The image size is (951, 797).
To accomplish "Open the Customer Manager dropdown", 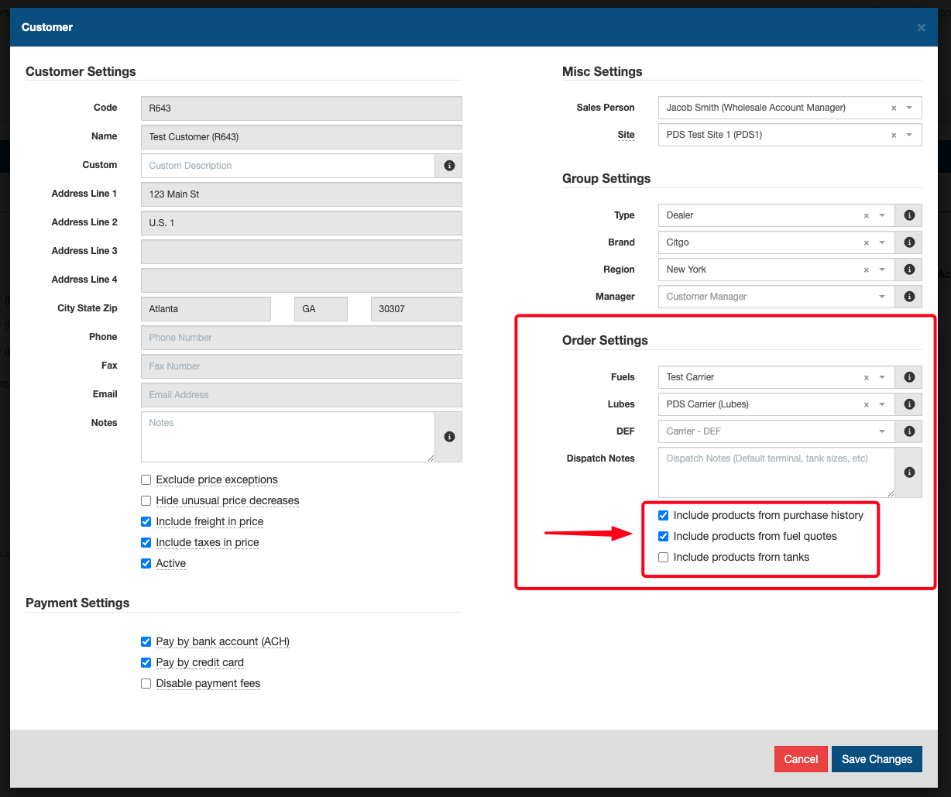I will click(x=776, y=297).
